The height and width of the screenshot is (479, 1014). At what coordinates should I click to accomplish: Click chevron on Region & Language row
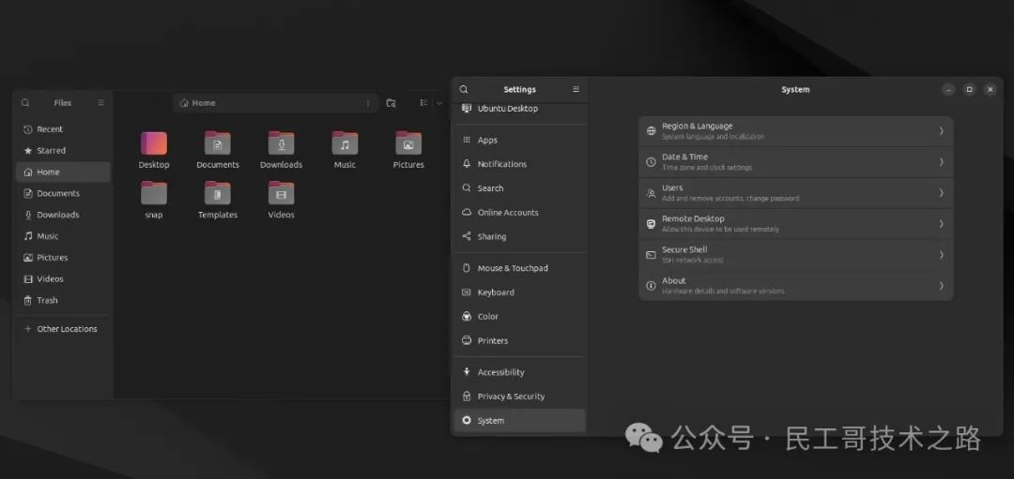coord(941,131)
